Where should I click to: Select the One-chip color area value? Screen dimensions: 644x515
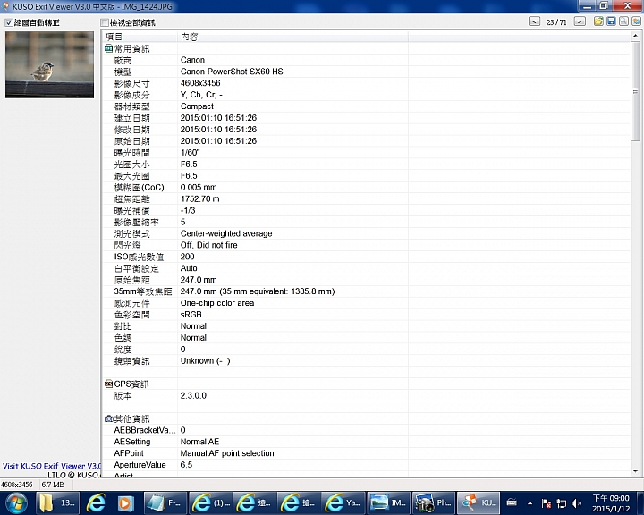tap(217, 303)
